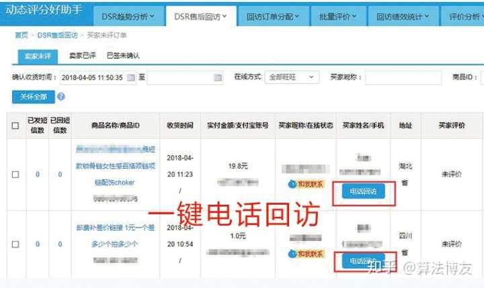Expand the 回访绩效统计 menu
This screenshot has width=484, height=288.
403,16
